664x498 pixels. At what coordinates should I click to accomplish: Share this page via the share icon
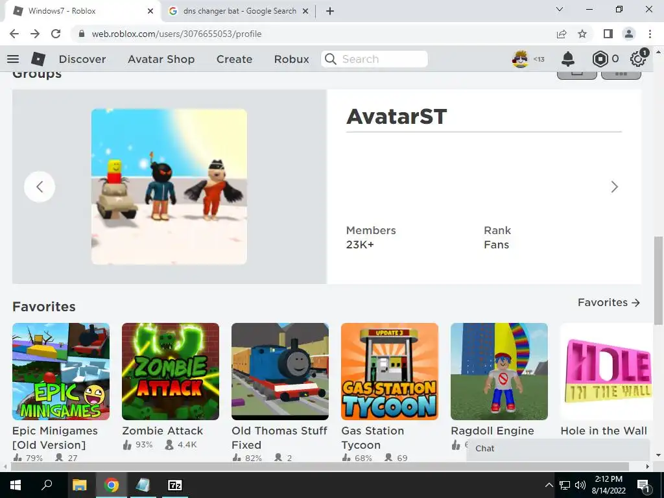pyautogui.click(x=562, y=34)
